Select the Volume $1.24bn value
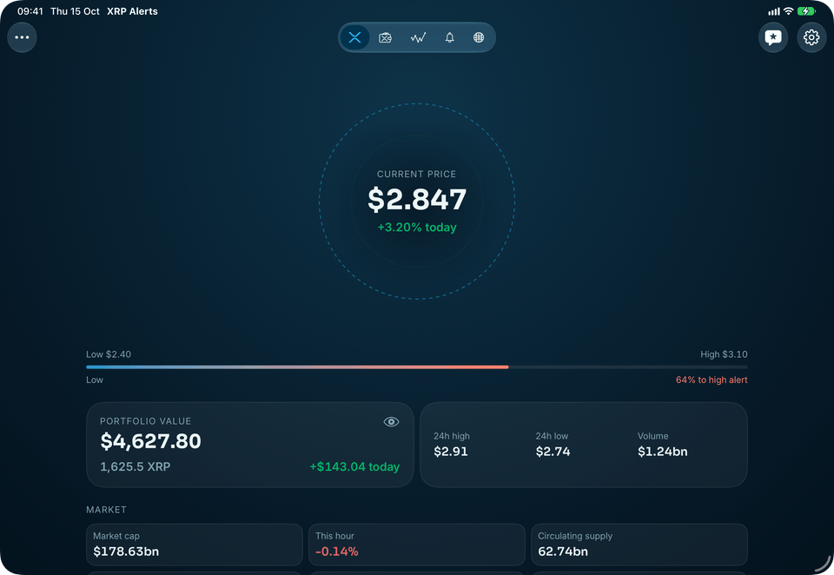The width and height of the screenshot is (834, 575). tap(662, 452)
